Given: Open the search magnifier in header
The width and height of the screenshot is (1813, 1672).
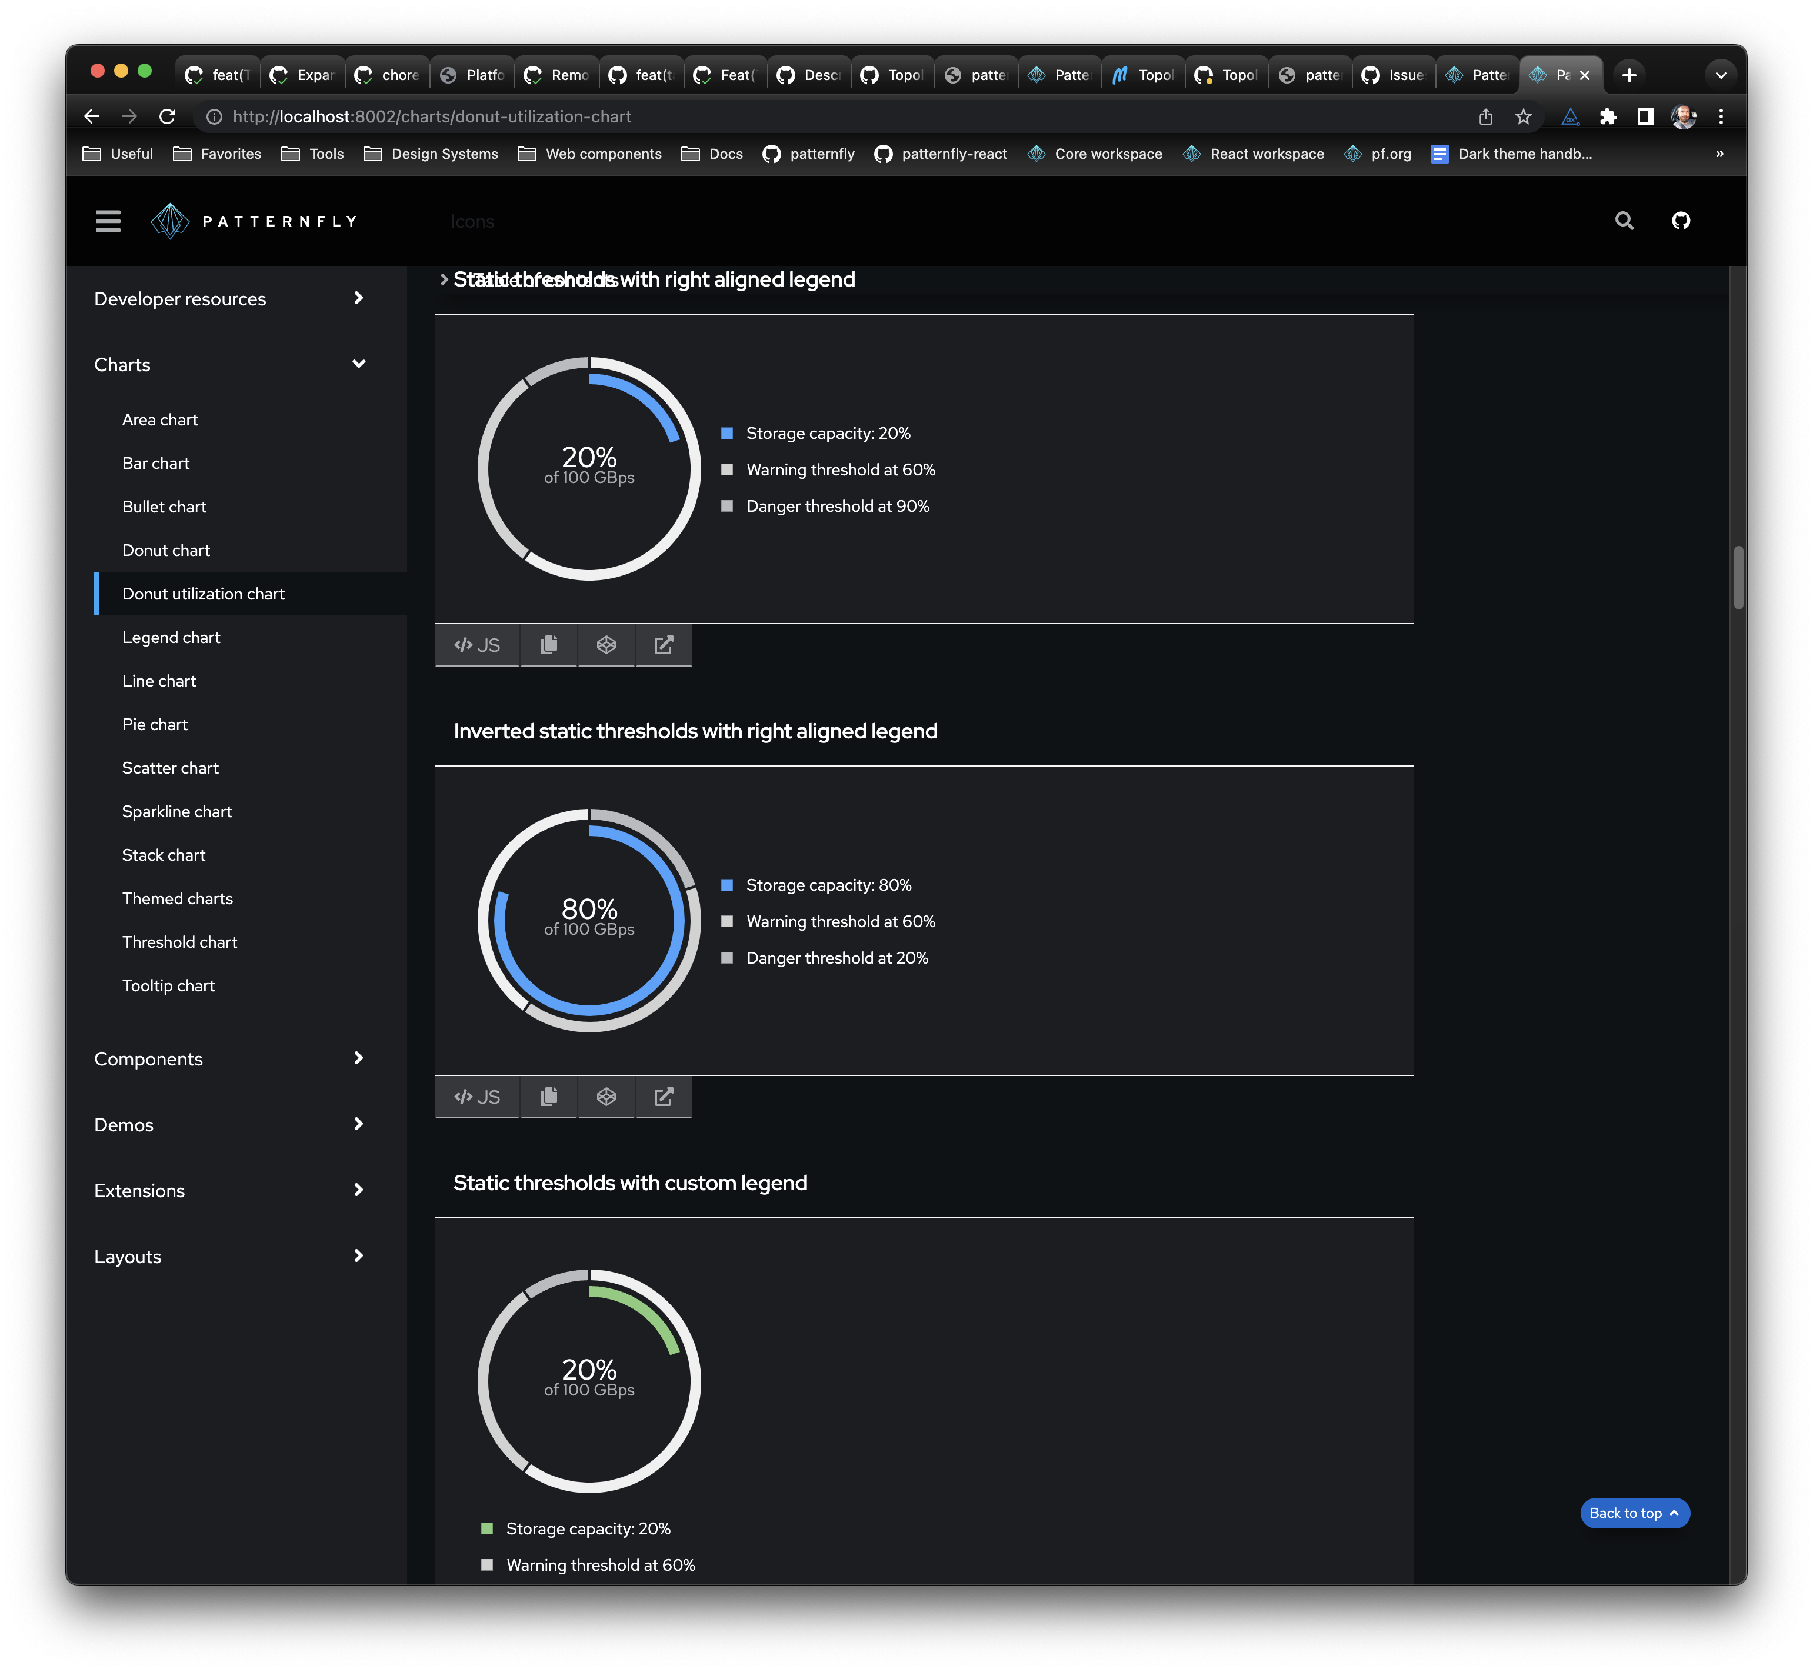Looking at the screenshot, I should 1624,221.
